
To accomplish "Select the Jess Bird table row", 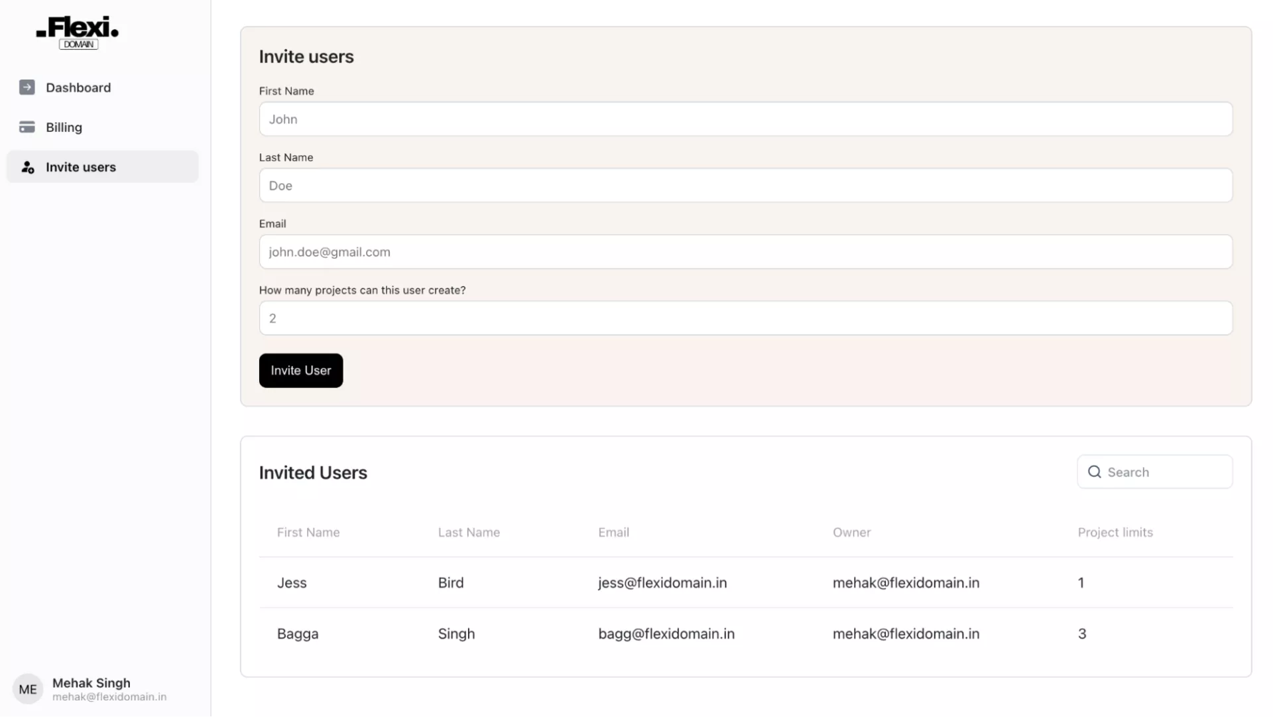I will coord(745,583).
